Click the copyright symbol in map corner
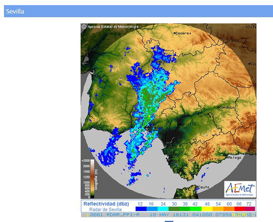Image resolution: width=273 pixels, height=222 pixels. click(84, 27)
